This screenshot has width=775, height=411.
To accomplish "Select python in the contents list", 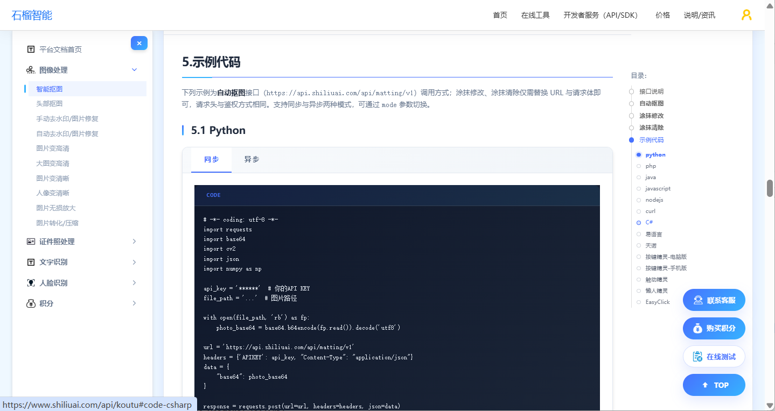I will (x=655, y=155).
